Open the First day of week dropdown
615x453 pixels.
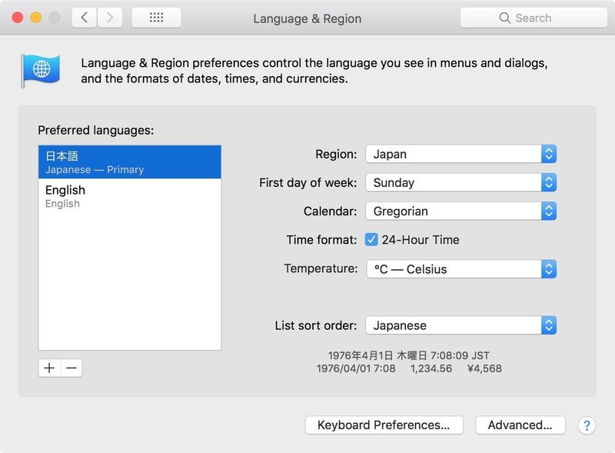[460, 183]
